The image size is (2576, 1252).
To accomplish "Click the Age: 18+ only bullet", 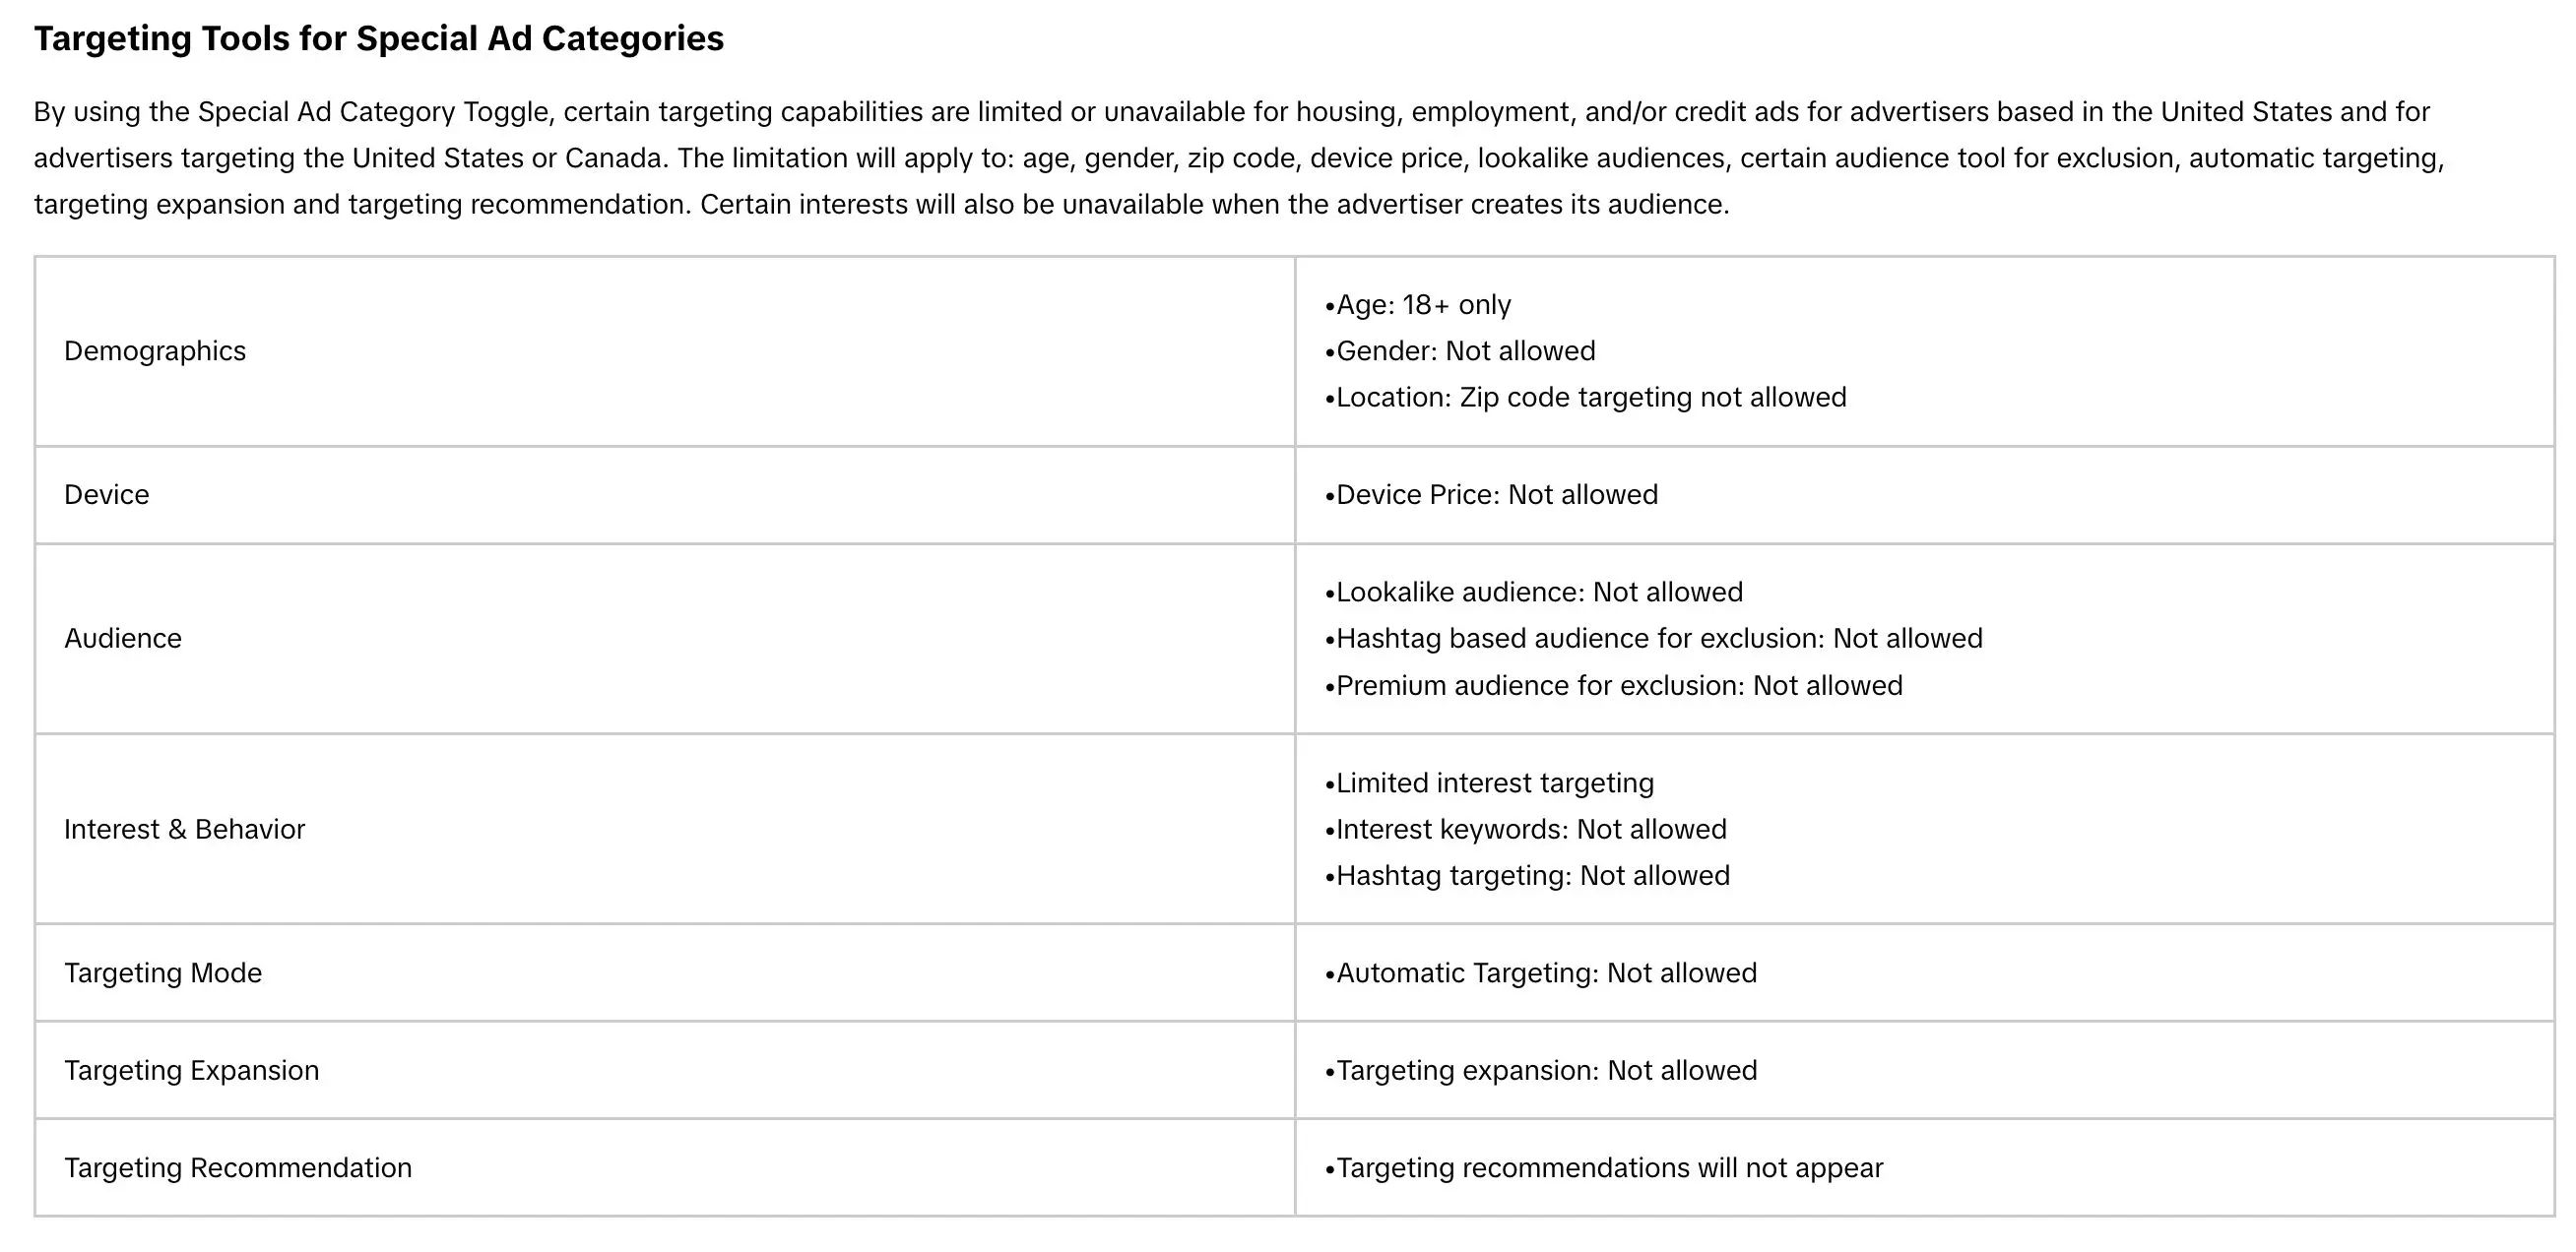I will 1418,305.
